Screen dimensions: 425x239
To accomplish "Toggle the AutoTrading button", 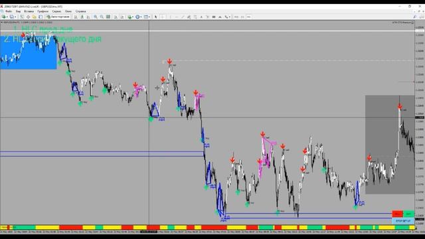I will point(58,17).
